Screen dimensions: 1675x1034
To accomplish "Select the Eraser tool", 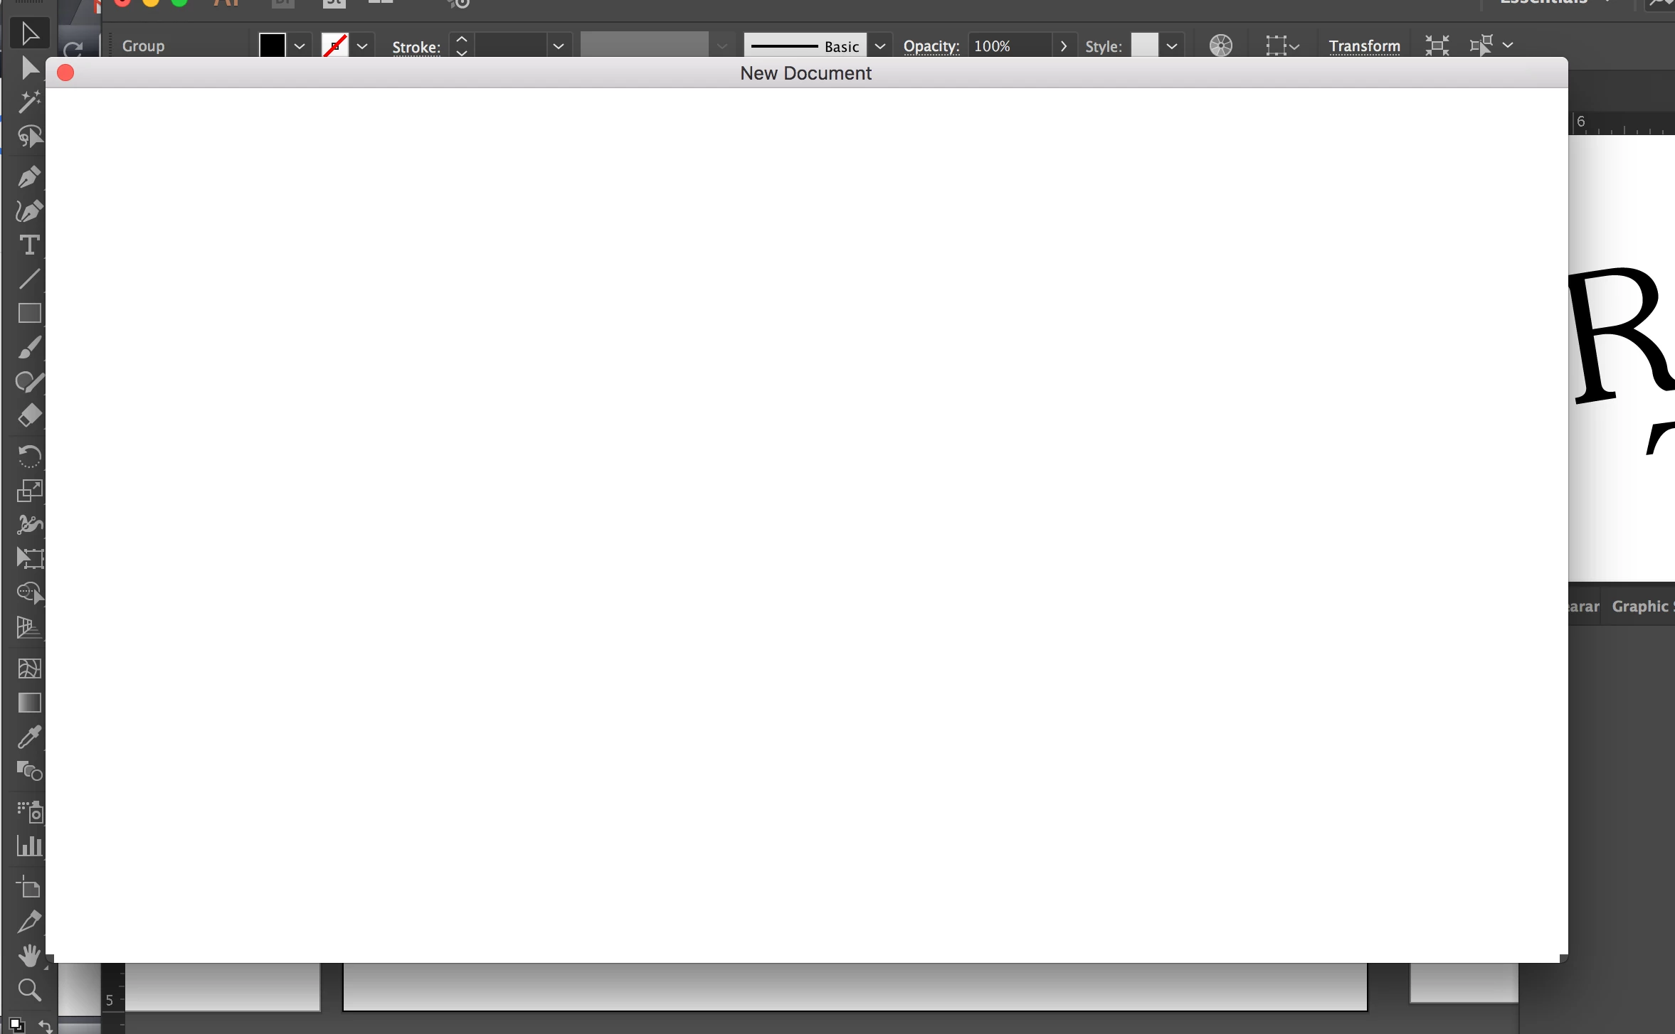I will coord(29,415).
